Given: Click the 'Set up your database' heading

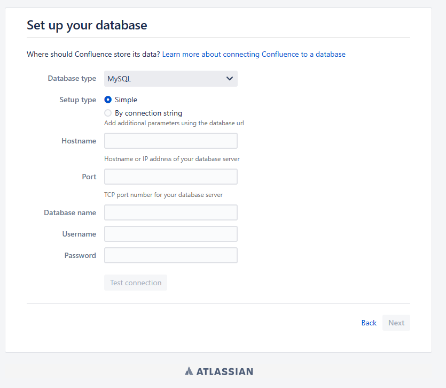Looking at the screenshot, I should 87,25.
